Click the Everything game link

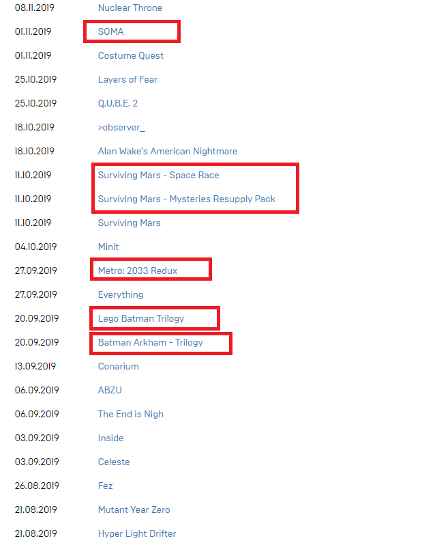[x=121, y=295]
